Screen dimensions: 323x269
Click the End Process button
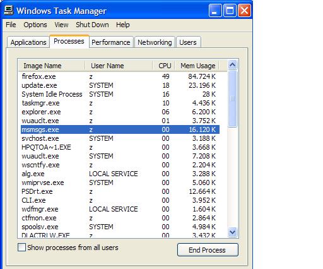click(208, 250)
